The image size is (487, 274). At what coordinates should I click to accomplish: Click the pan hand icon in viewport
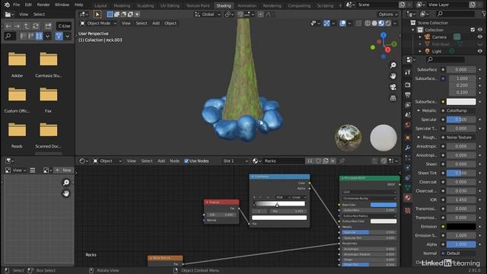point(393,76)
